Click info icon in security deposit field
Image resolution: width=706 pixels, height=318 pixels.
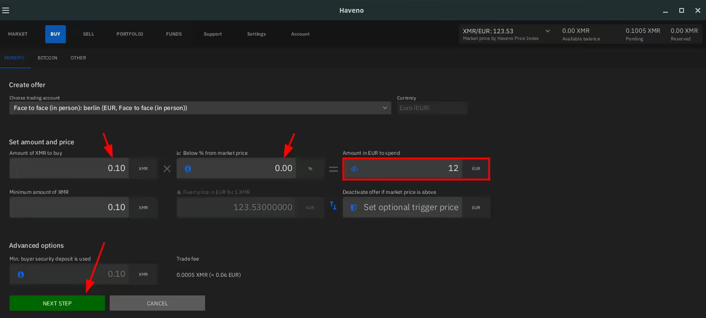[x=21, y=275]
